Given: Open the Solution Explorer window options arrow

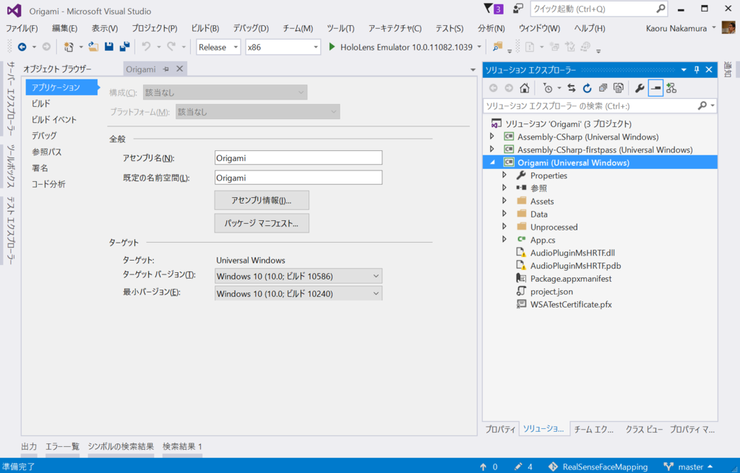Looking at the screenshot, I should (684, 70).
